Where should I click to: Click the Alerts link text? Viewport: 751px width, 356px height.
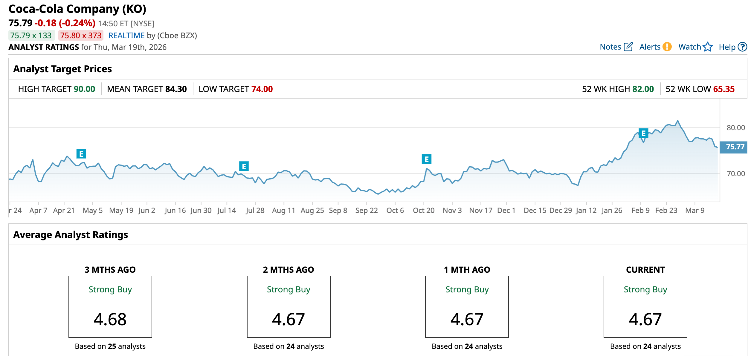pos(650,47)
